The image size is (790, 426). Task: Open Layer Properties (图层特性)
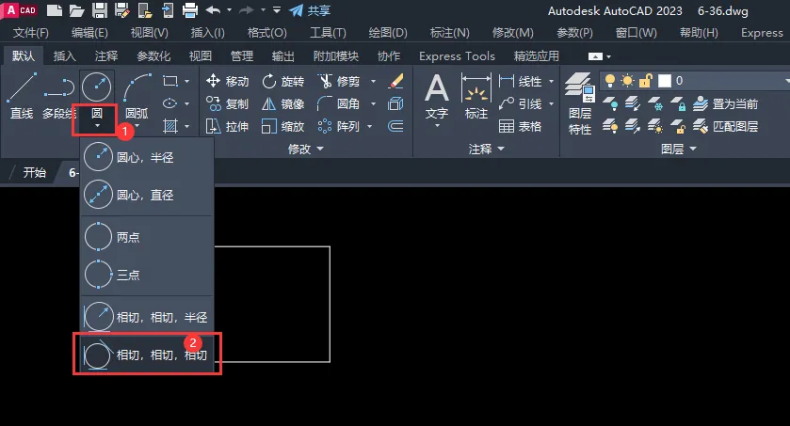point(579,103)
